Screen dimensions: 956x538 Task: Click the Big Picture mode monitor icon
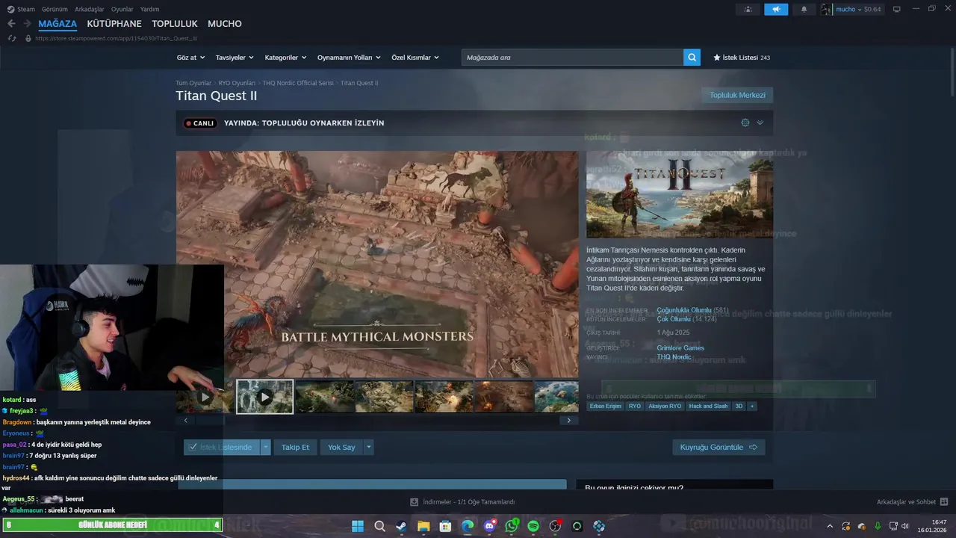[897, 9]
